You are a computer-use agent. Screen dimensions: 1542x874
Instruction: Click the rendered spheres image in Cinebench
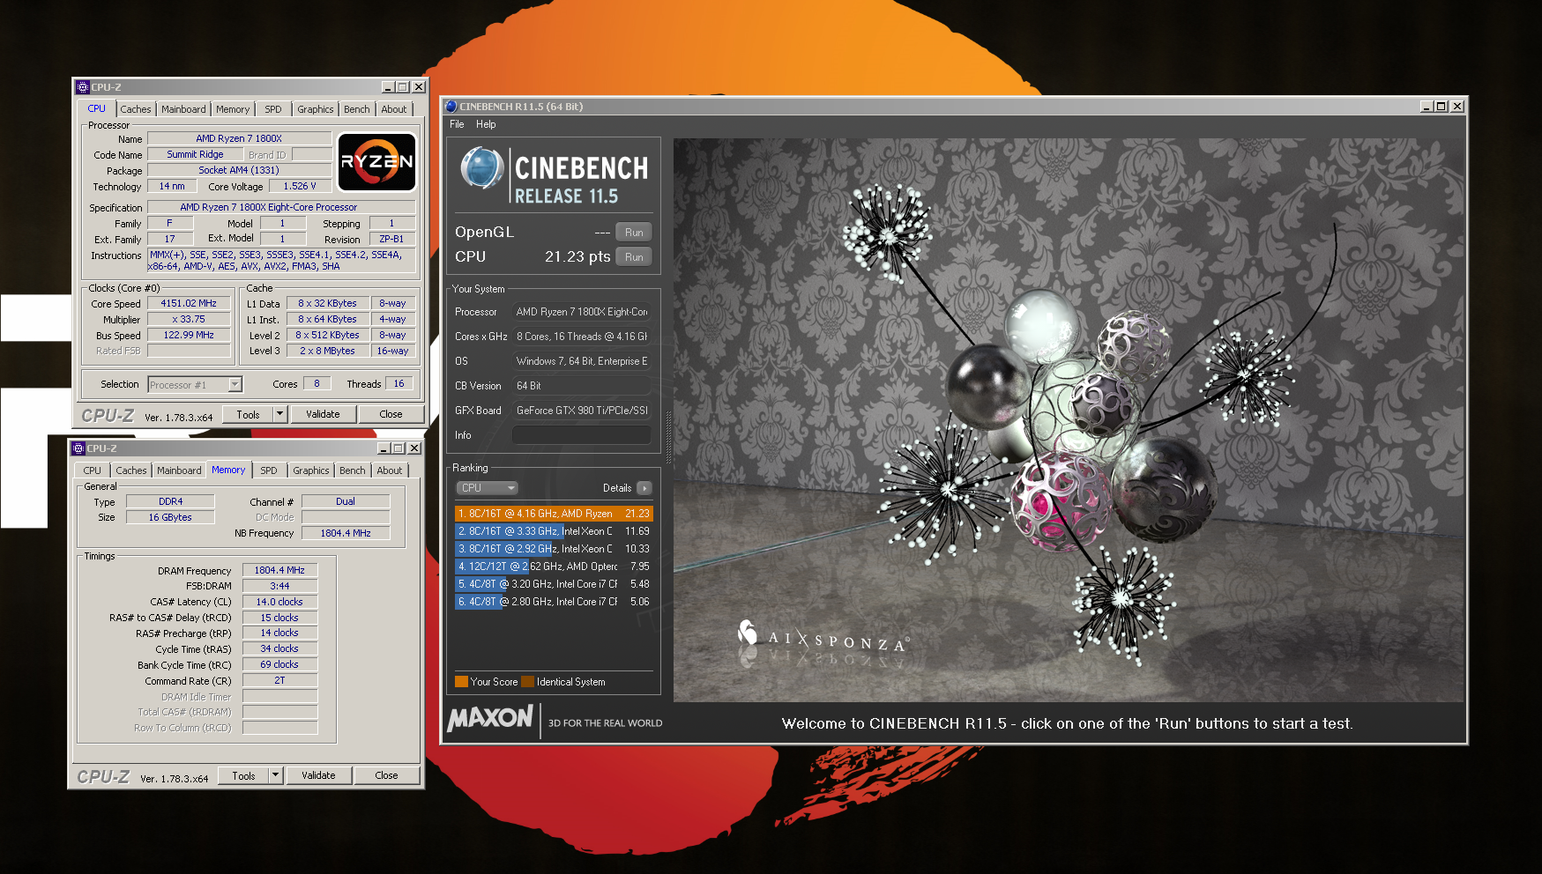point(1069,419)
